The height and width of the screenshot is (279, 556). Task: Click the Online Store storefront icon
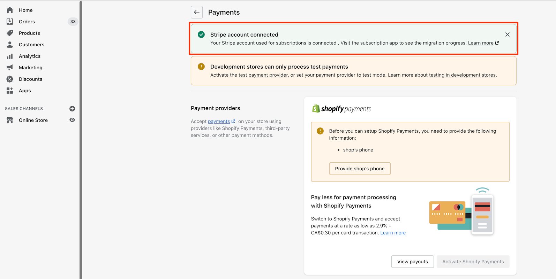point(10,120)
